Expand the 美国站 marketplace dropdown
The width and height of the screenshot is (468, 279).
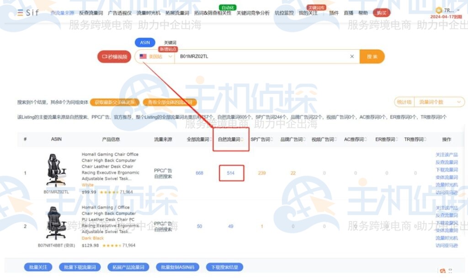pos(170,57)
